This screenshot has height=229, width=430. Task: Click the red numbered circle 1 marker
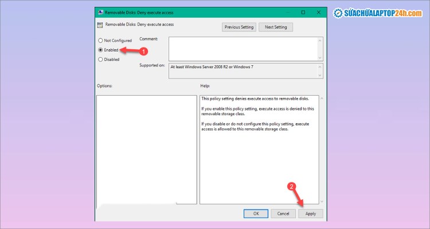tap(144, 51)
